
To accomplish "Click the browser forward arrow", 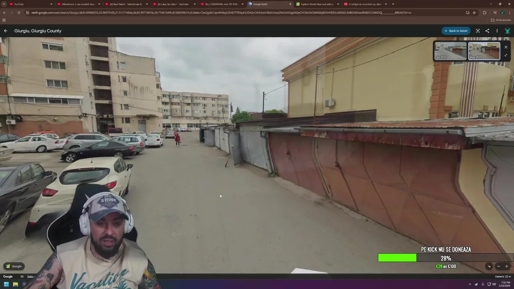I will pos(11,12).
